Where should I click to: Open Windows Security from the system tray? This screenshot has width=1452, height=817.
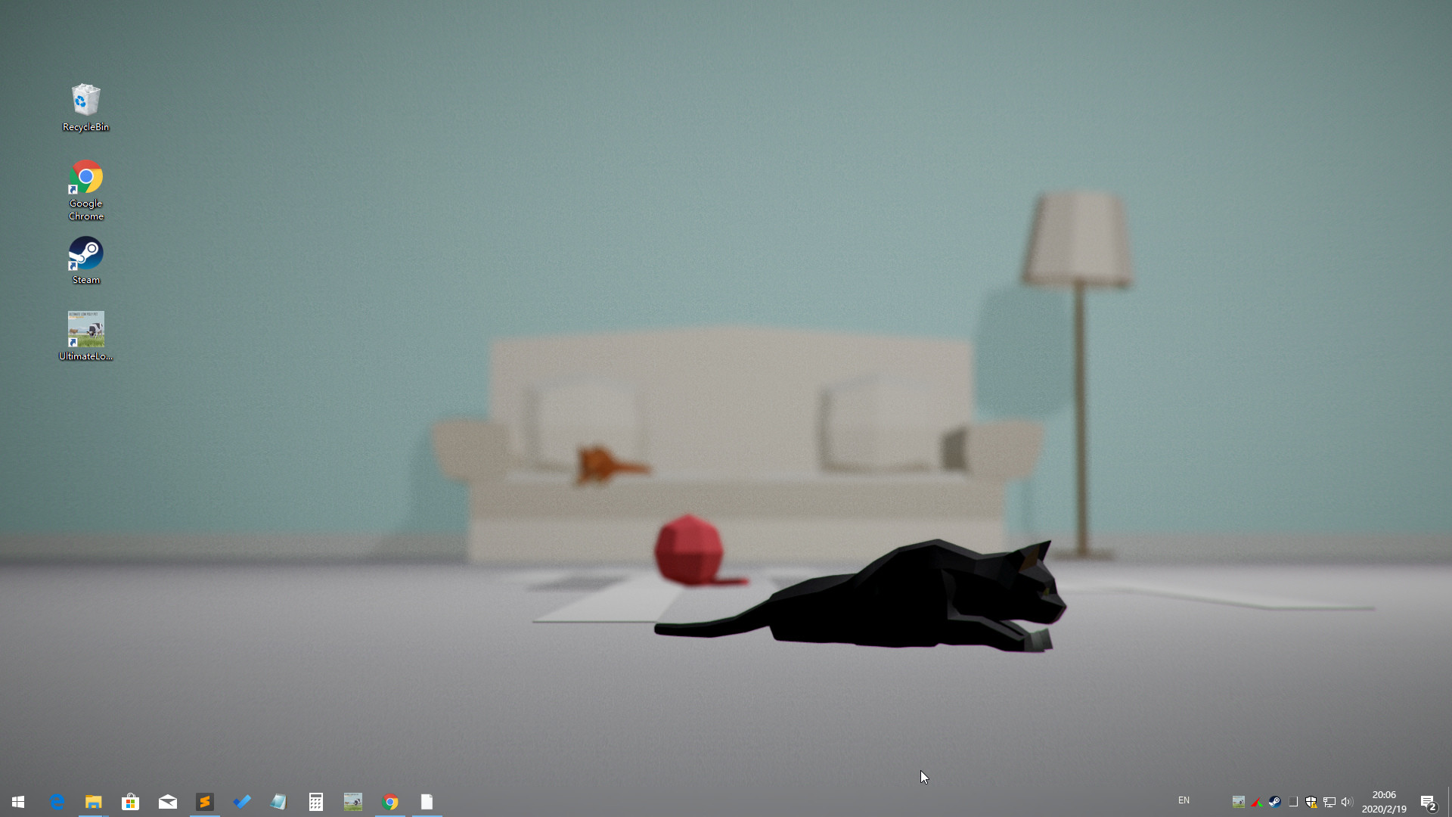pyautogui.click(x=1311, y=802)
